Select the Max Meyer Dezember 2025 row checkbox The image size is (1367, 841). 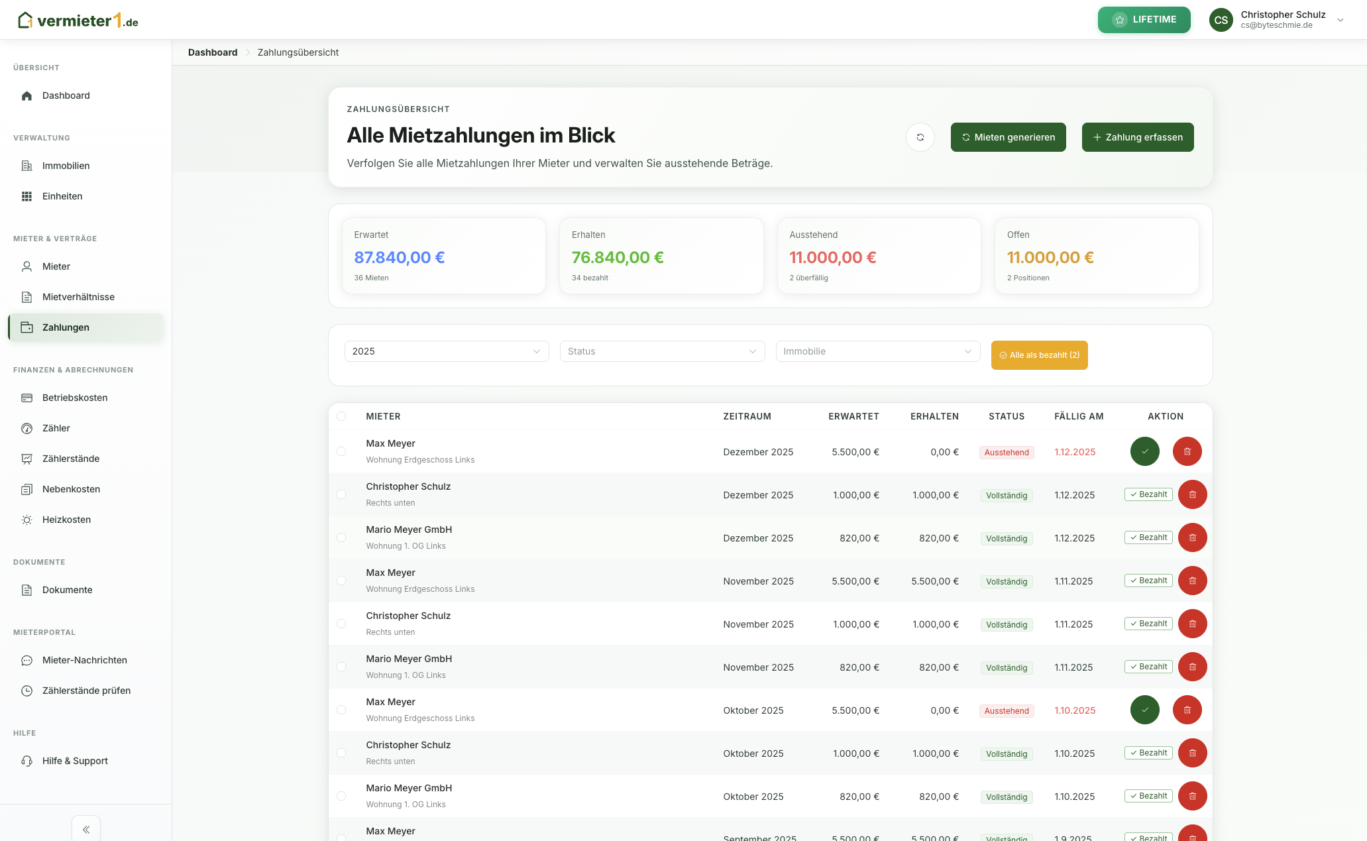tap(341, 452)
